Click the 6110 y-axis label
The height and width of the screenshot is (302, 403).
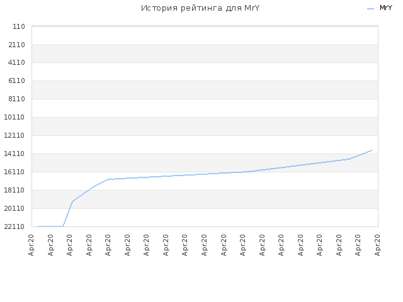tap(17, 81)
